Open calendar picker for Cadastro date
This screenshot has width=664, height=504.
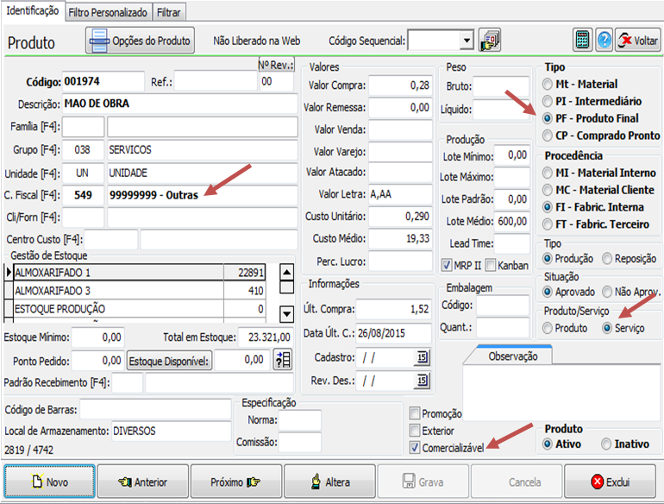[423, 356]
